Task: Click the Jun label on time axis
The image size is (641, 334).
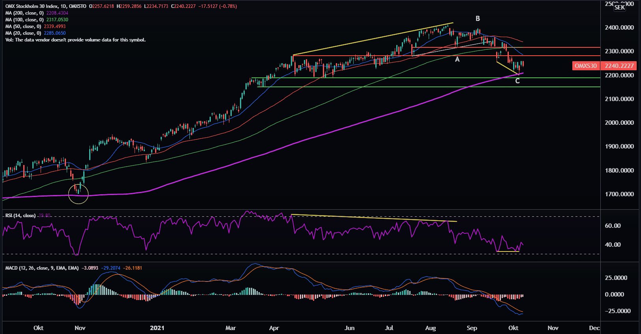Action: [x=349, y=328]
